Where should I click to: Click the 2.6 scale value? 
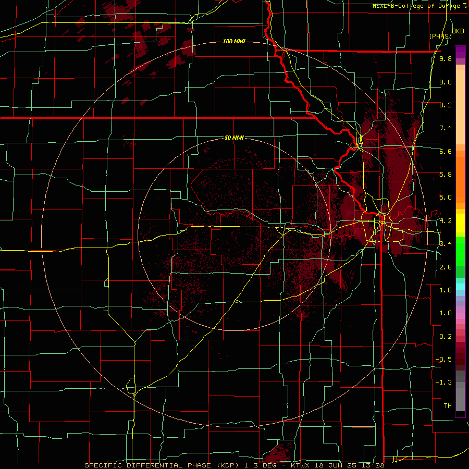pos(446,267)
